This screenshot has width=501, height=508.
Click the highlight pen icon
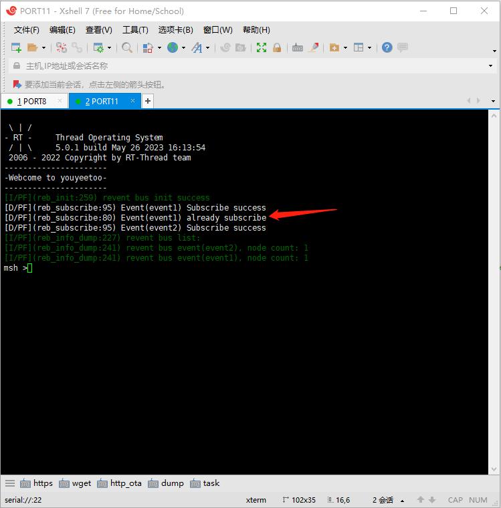point(314,48)
